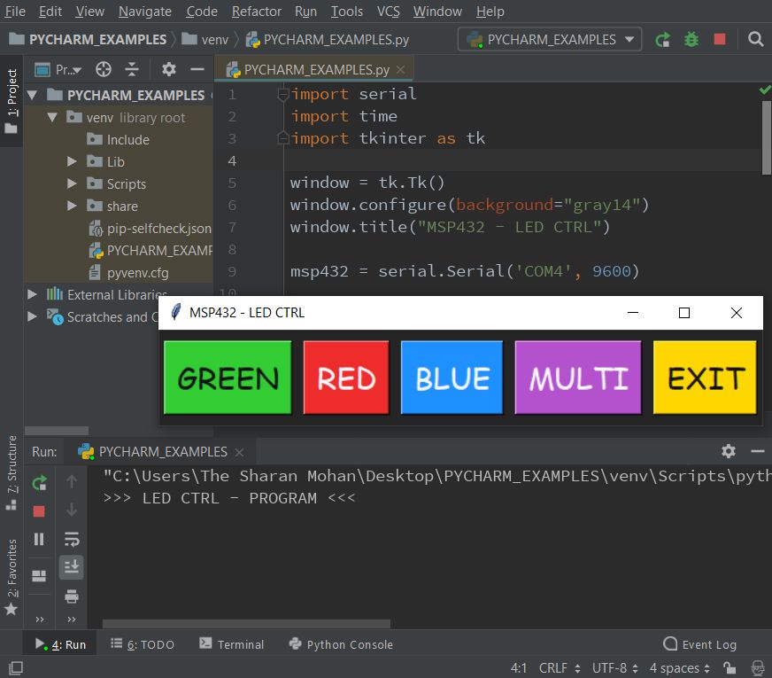This screenshot has width=772, height=678.
Task: Toggle the 1: Project side tab
Action: 12,100
